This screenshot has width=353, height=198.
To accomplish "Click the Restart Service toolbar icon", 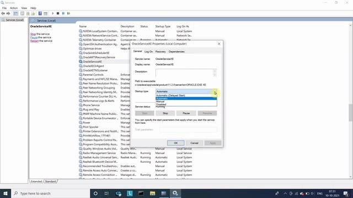I will pyautogui.click(x=68, y=13).
